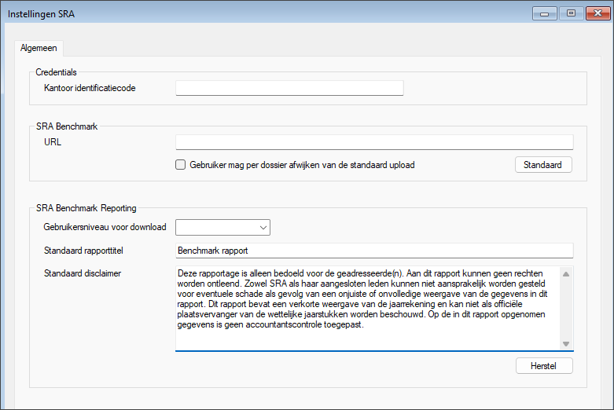Focus the Kantoor identificatiecode input field
The height and width of the screenshot is (410, 614).
pos(289,88)
